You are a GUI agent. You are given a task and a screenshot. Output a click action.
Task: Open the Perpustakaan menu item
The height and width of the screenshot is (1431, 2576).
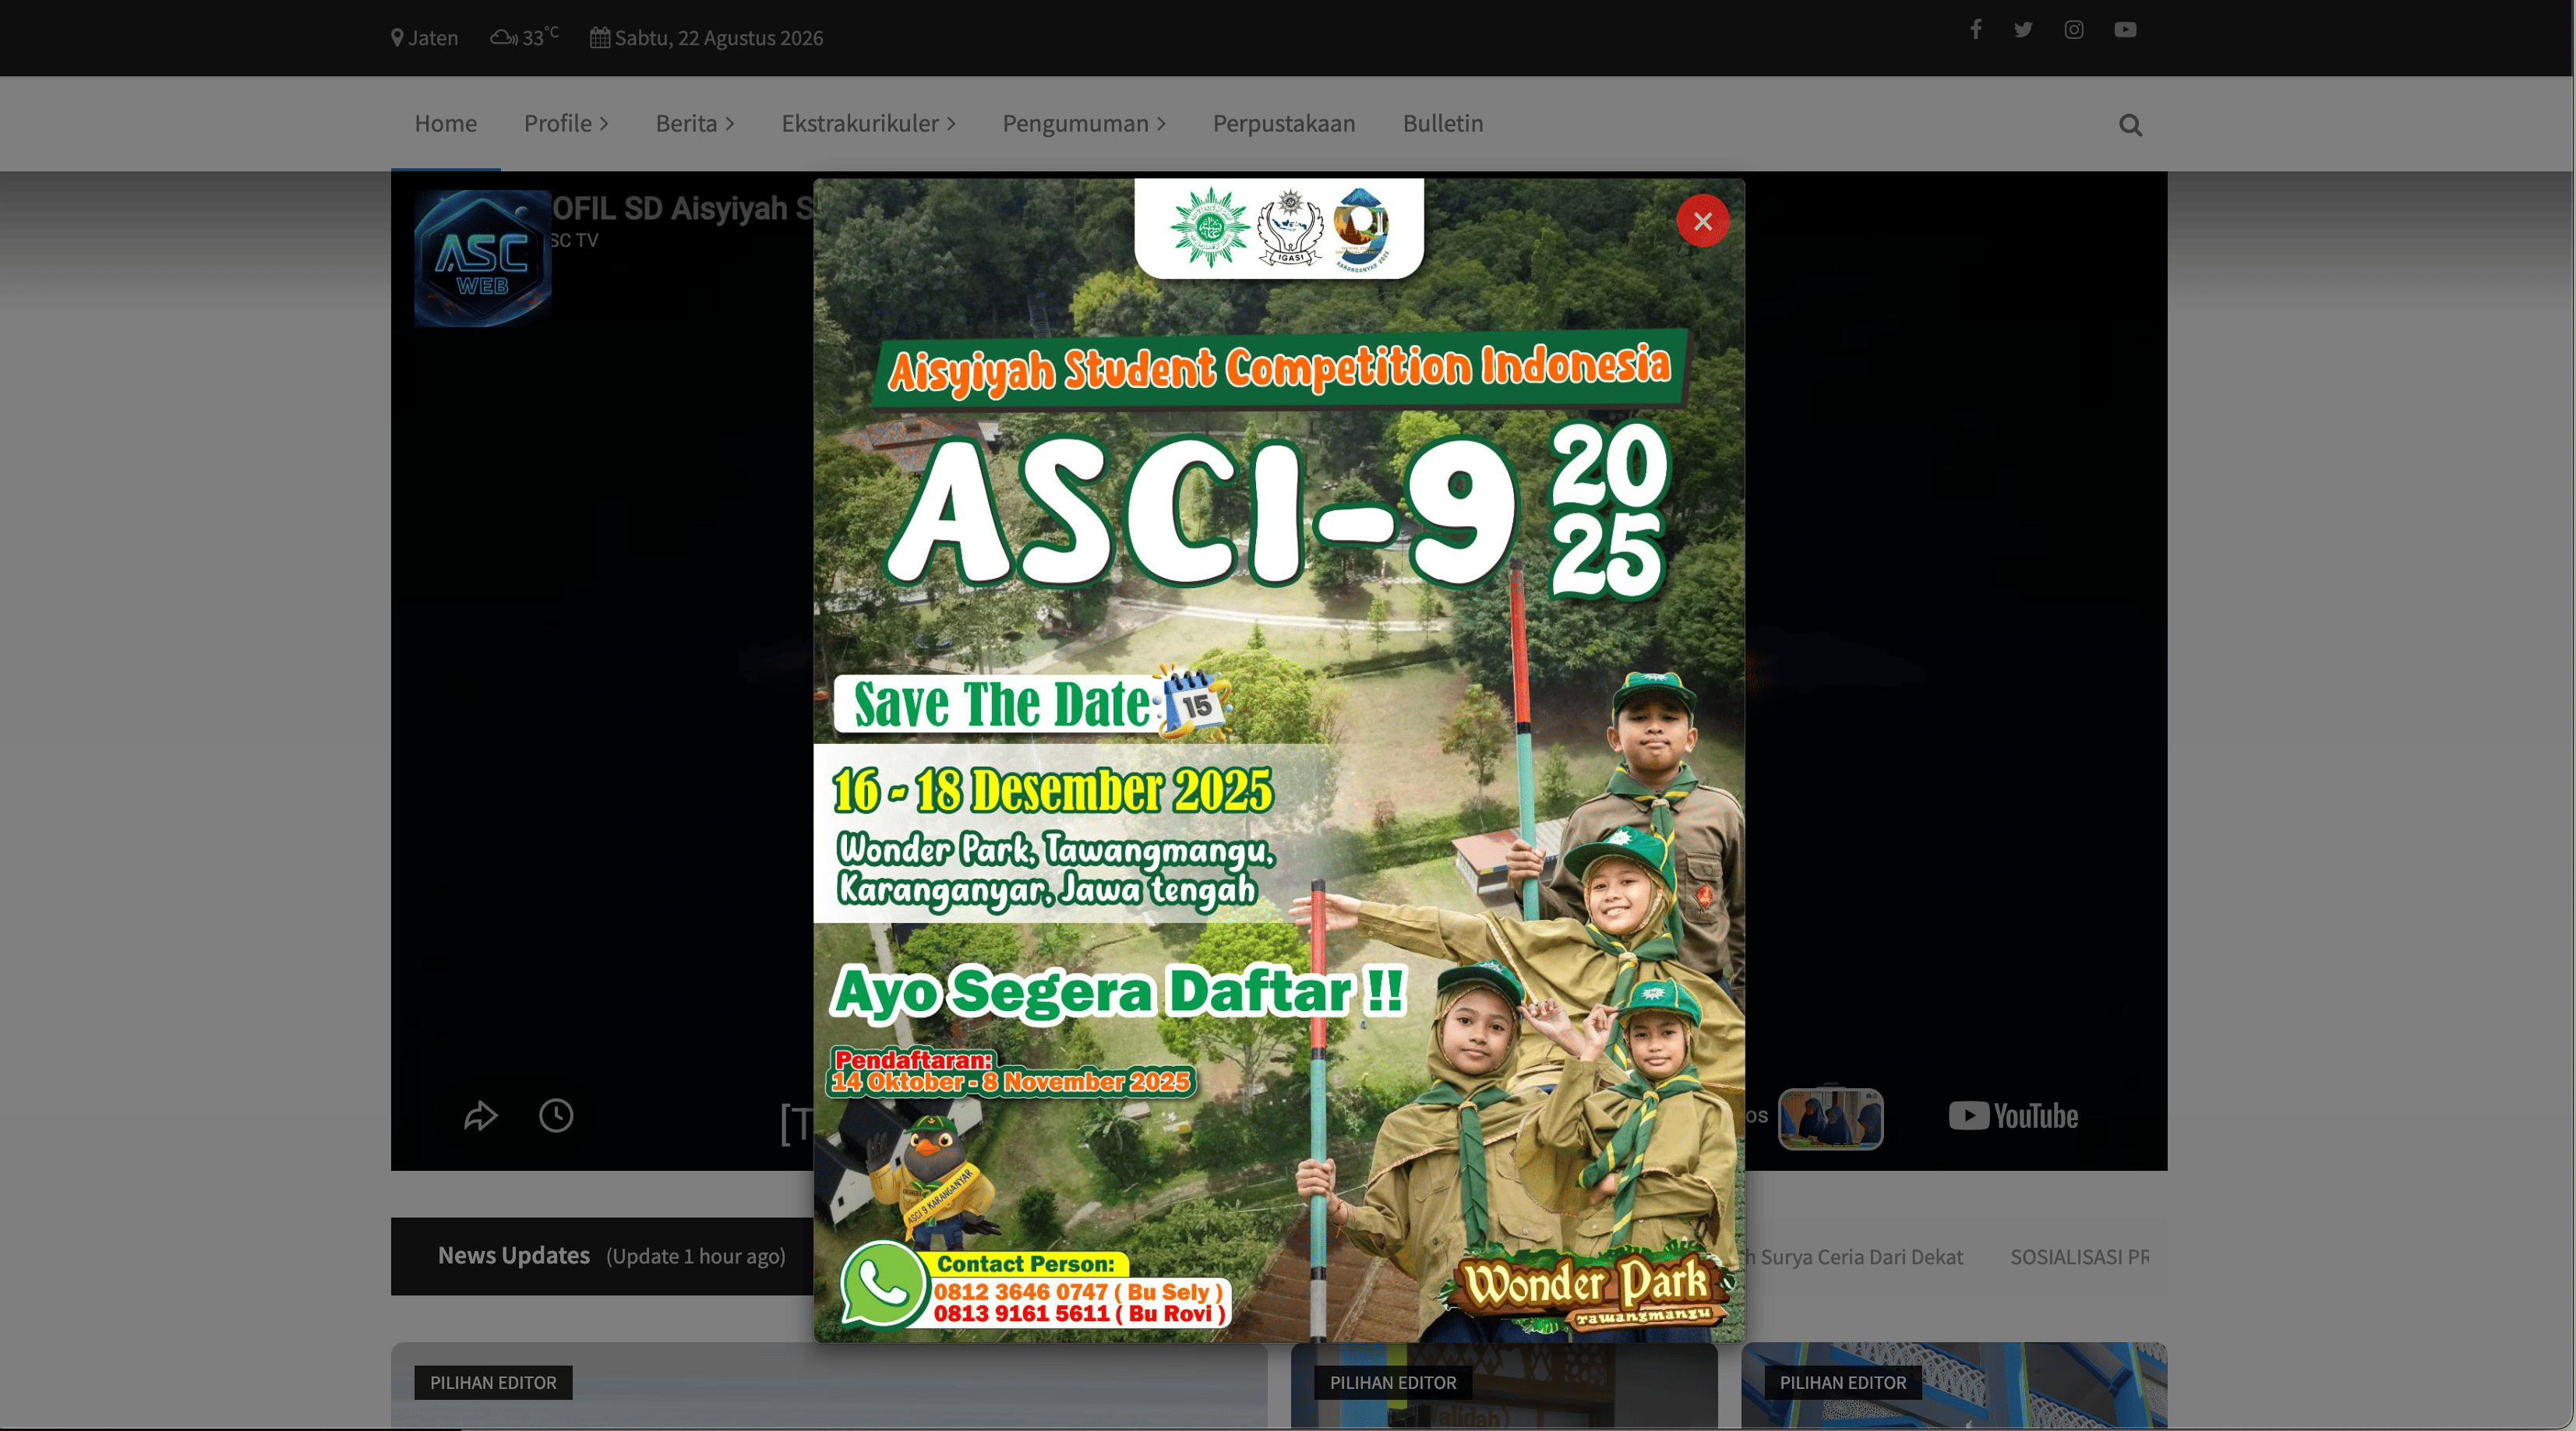coord(1284,123)
